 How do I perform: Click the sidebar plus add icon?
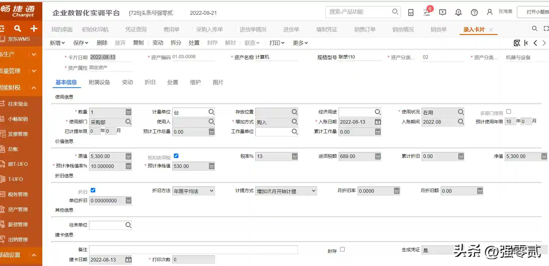[x=34, y=29]
